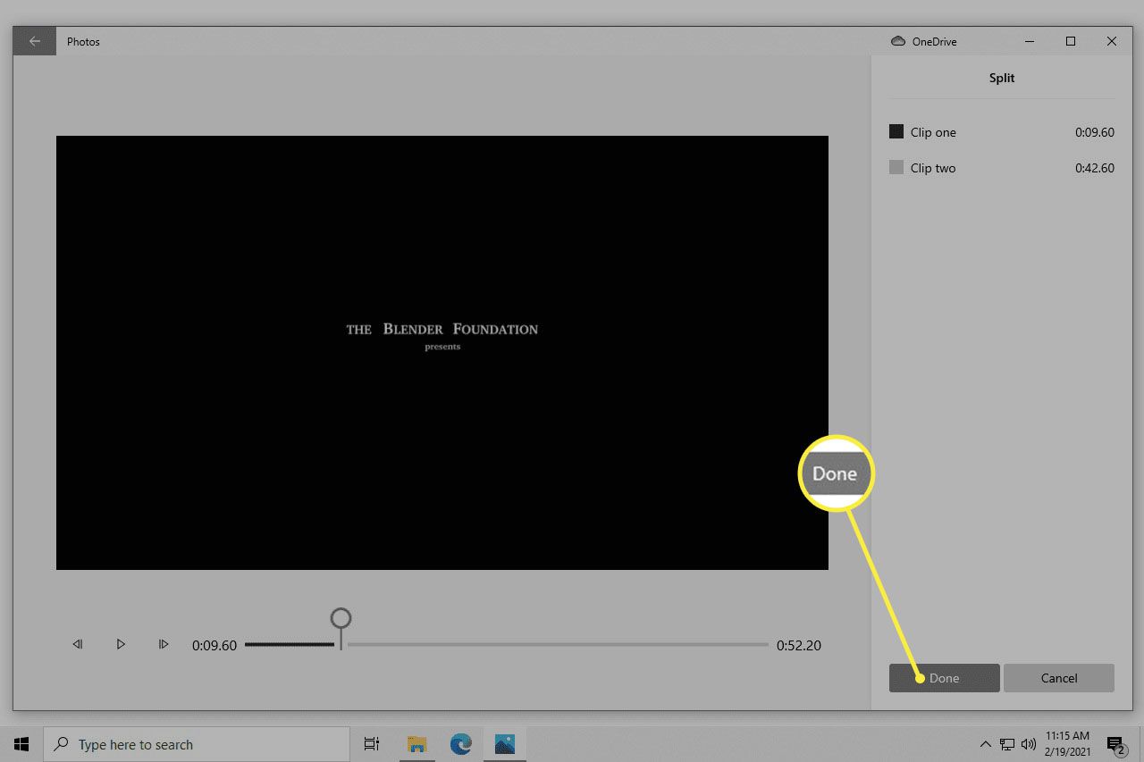
Task: Open File Explorer from the taskbar
Action: click(x=416, y=744)
